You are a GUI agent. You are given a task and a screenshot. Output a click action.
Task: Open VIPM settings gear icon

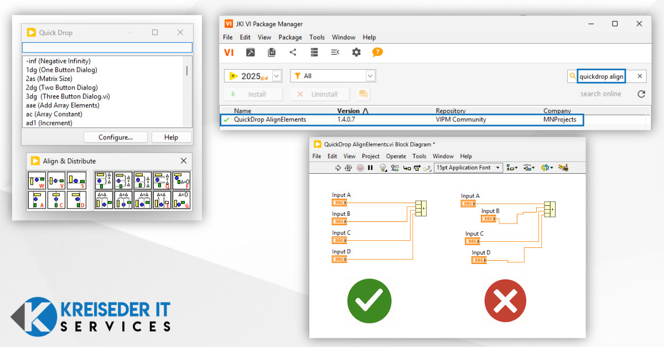point(356,52)
